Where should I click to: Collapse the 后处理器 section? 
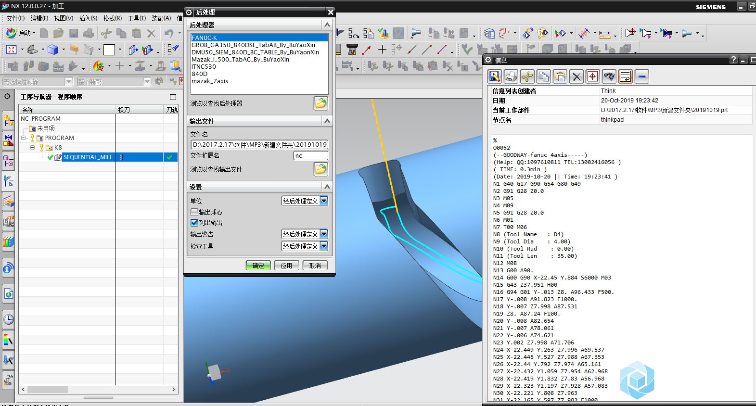327,25
